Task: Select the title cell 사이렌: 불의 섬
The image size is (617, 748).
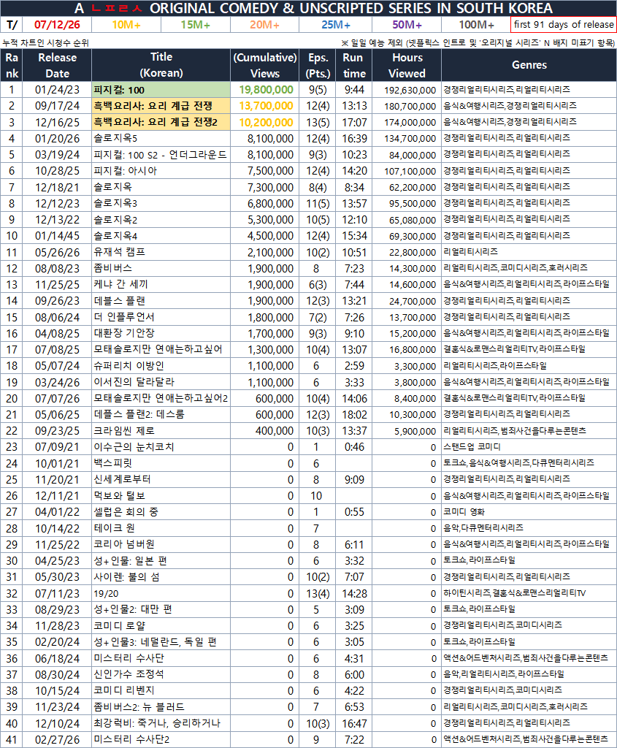Action: click(161, 577)
